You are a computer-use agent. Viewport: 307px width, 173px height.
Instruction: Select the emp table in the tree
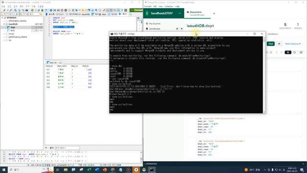pos(12,30)
